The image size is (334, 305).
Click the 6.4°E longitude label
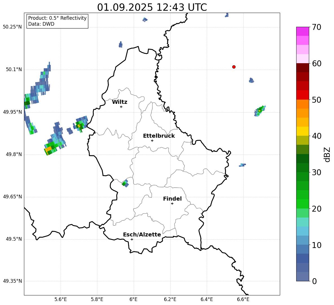(x=206, y=299)
